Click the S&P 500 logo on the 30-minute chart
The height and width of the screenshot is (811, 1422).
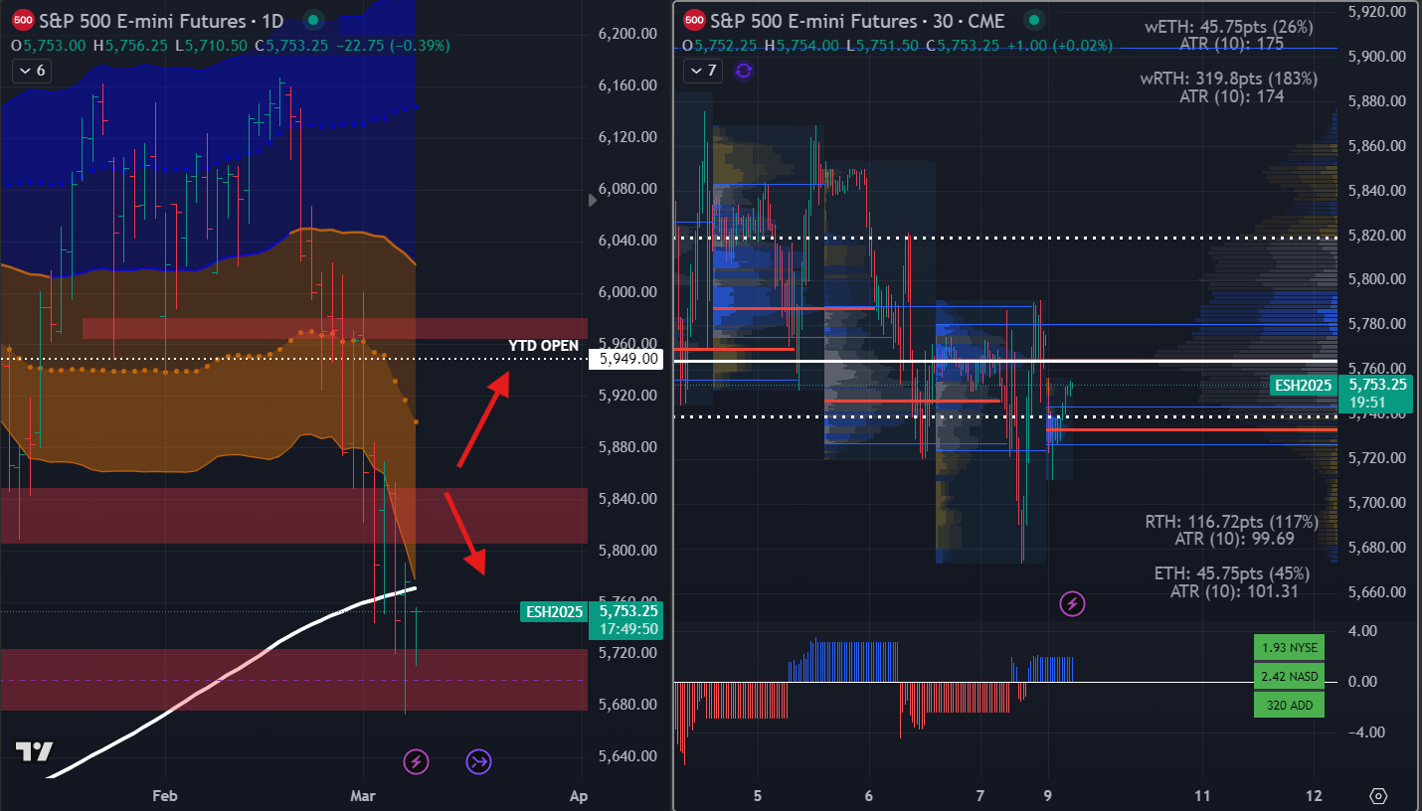tap(695, 20)
